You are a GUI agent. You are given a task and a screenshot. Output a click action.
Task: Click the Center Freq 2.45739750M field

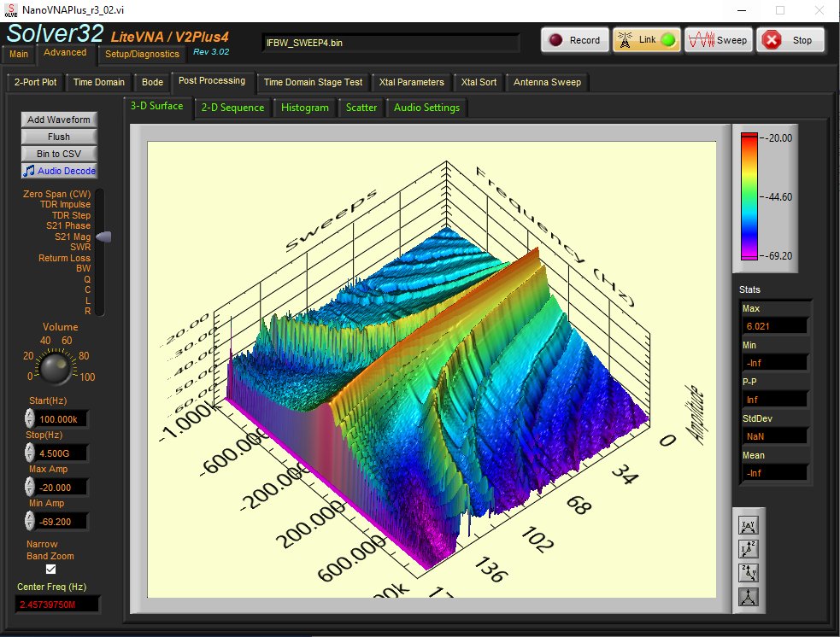pyautogui.click(x=56, y=605)
